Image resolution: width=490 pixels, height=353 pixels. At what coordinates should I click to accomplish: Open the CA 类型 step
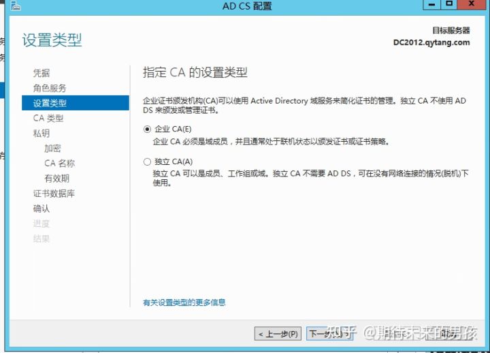coord(48,118)
